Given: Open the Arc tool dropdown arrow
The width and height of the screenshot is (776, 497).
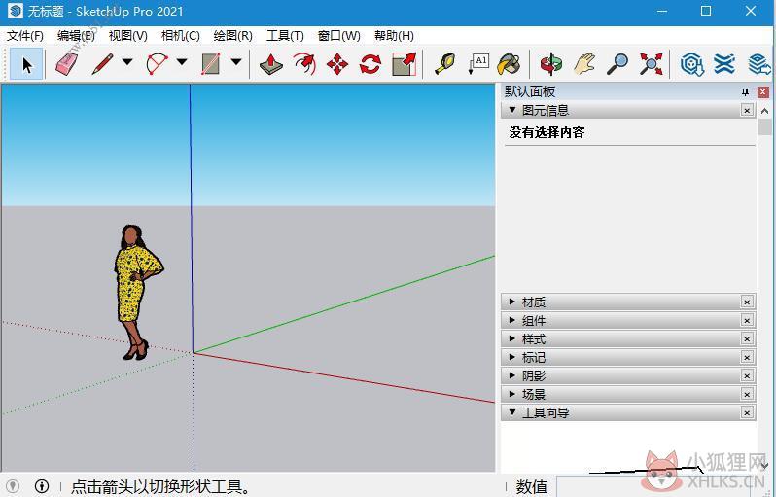Looking at the screenshot, I should click(182, 62).
